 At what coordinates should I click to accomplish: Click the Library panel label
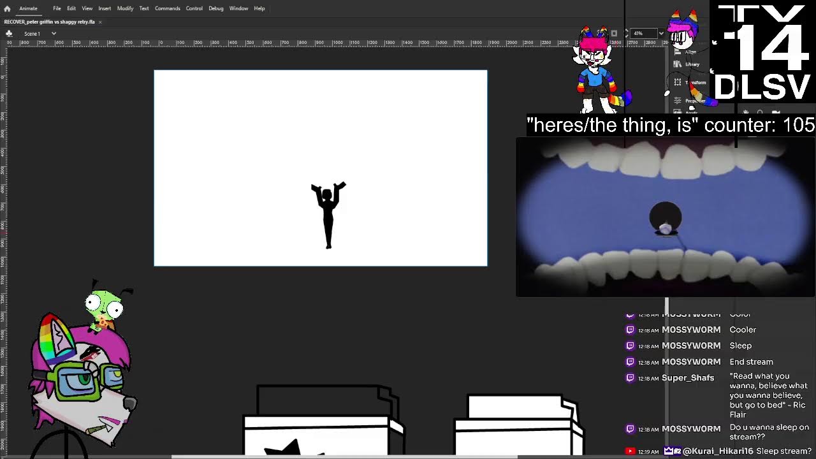point(692,64)
